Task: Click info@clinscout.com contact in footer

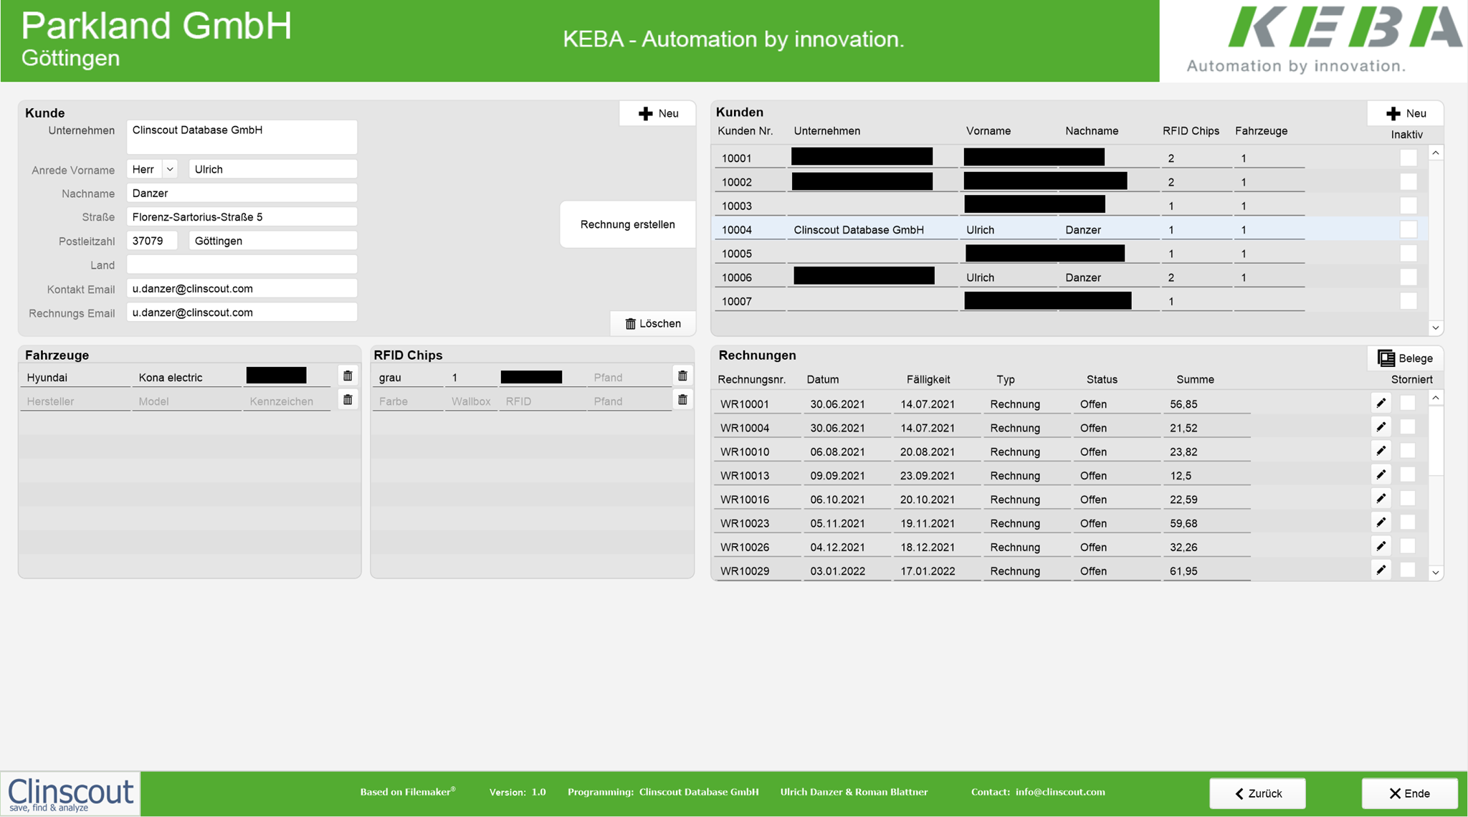Action: click(x=1060, y=792)
